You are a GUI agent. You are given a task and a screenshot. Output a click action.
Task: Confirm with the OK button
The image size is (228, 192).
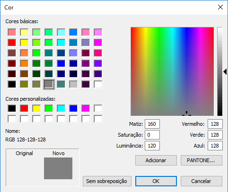156,181
